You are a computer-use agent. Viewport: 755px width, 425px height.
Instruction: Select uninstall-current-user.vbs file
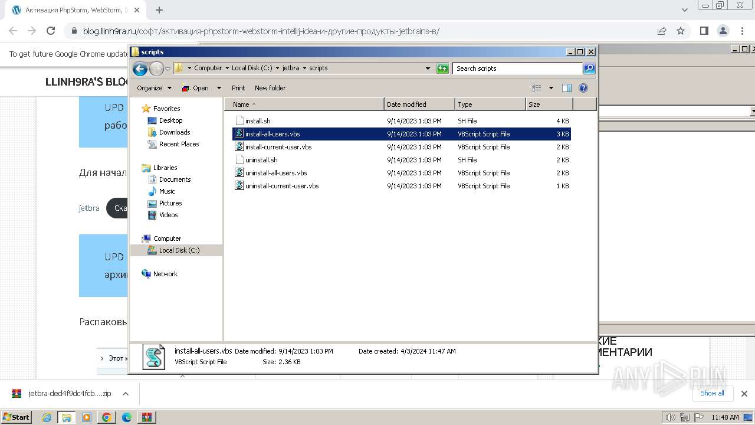tap(402, 186)
